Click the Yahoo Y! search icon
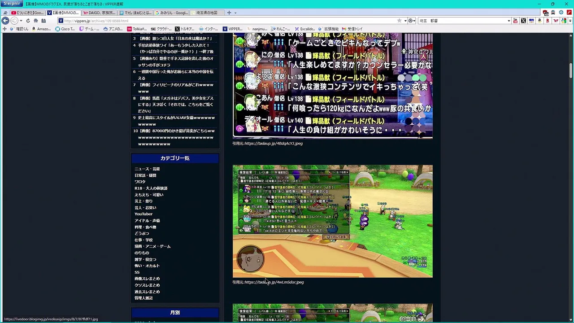The width and height of the screenshot is (574, 323). click(x=556, y=21)
